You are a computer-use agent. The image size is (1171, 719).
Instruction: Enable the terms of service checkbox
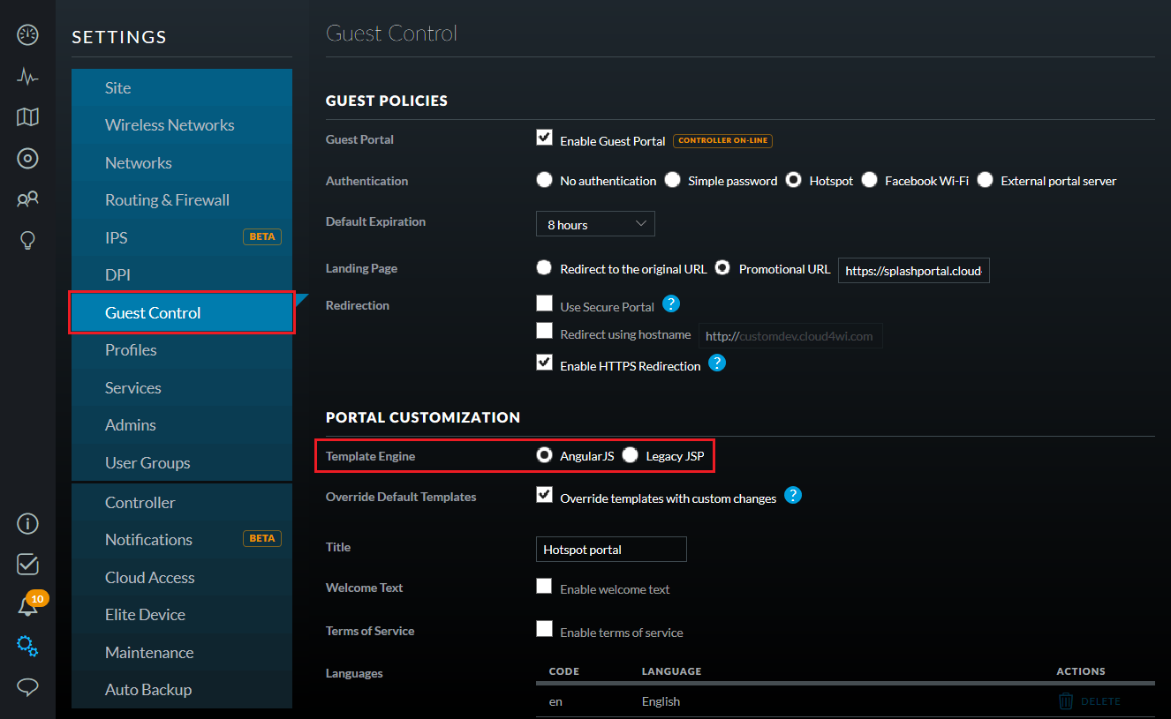point(544,629)
